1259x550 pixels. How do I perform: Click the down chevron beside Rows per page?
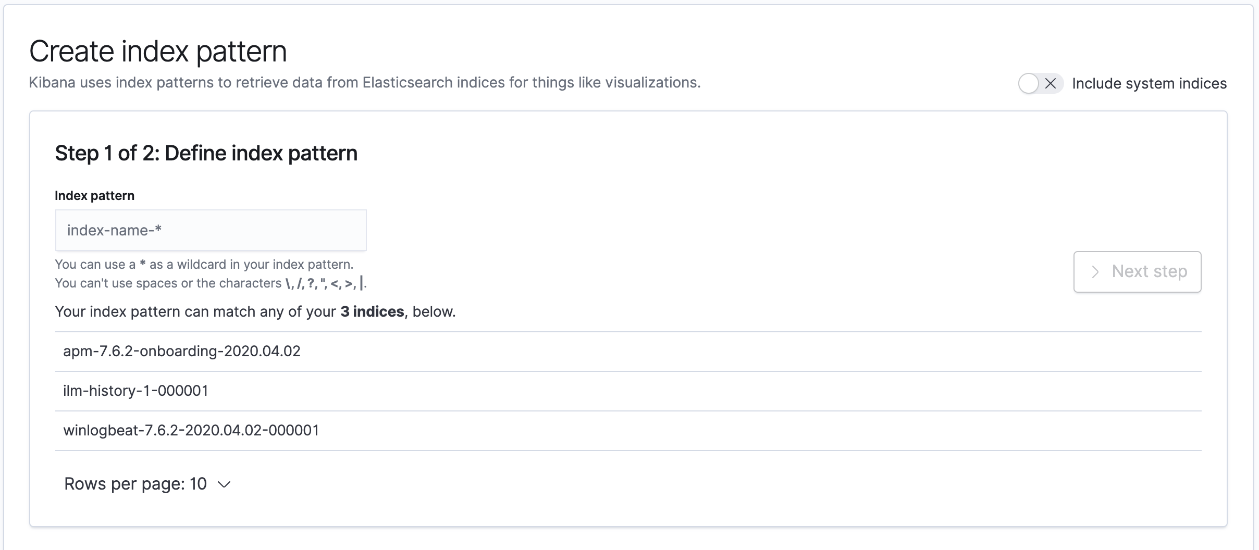[224, 484]
